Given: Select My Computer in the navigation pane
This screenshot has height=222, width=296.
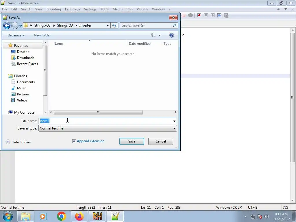Looking at the screenshot, I should [x=25, y=112].
